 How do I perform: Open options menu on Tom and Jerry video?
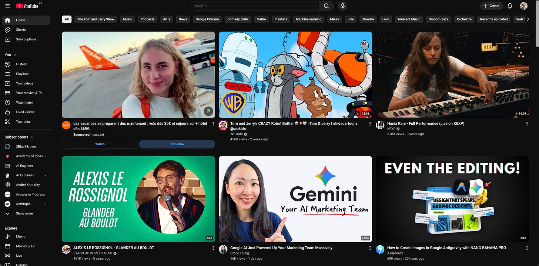point(369,123)
